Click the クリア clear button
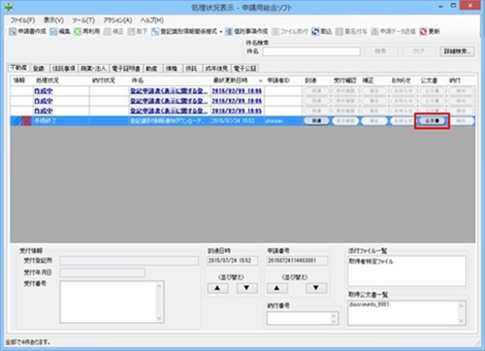Screen dimensions: 485x351 point(418,51)
